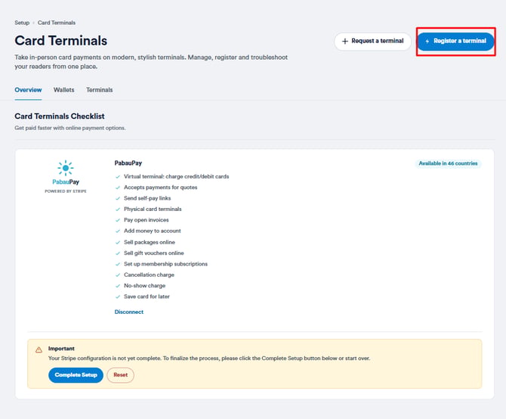This screenshot has width=506, height=419.
Task: Go to Setup in the breadcrumb
Action: click(22, 23)
